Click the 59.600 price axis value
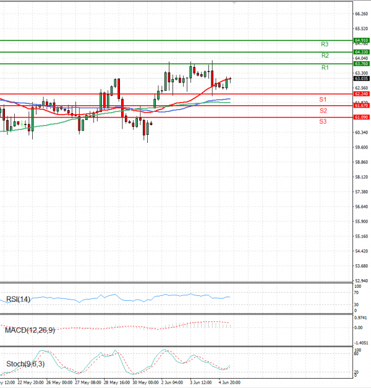Screen dimensions: 371x388 pos(361,147)
